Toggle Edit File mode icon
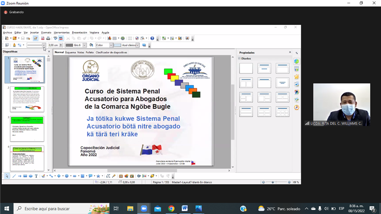 tap(35, 38)
